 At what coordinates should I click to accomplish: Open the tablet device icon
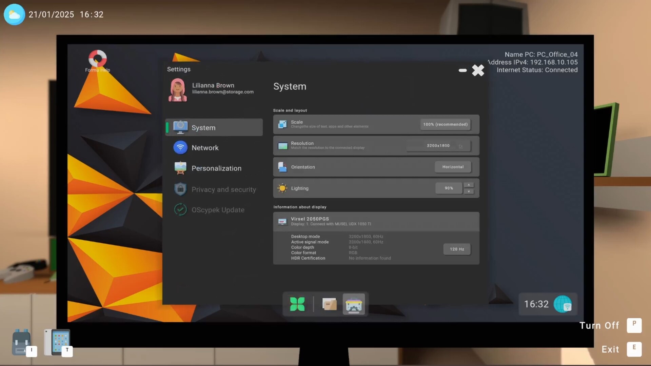[x=58, y=342]
